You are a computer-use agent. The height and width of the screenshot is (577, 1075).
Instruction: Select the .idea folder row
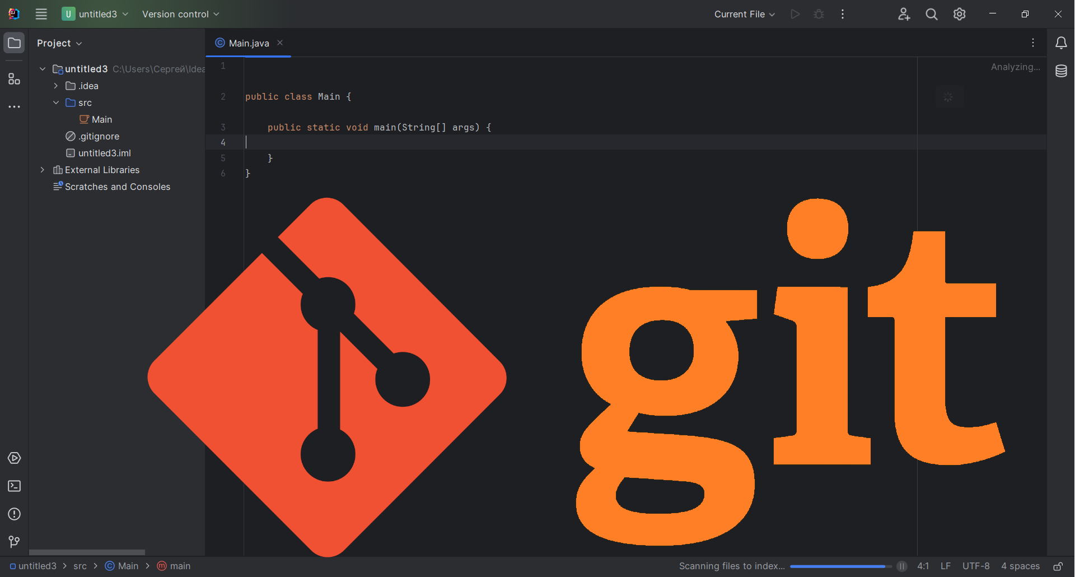(117, 86)
